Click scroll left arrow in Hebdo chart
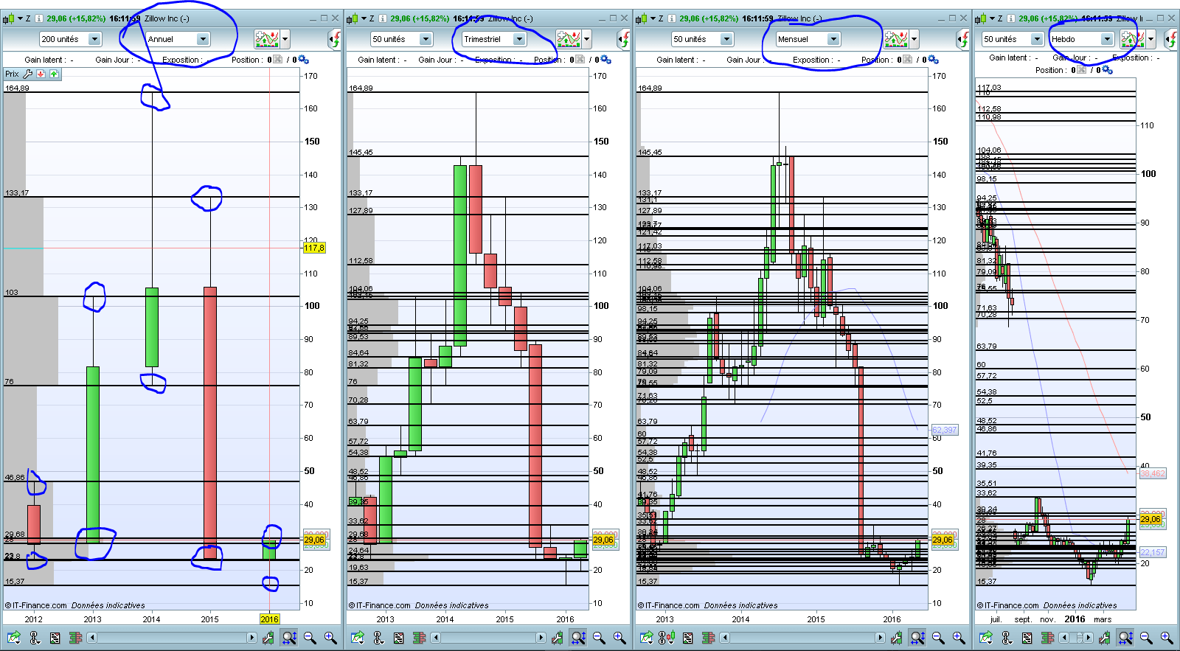This screenshot has height=651, width=1180. (1064, 638)
